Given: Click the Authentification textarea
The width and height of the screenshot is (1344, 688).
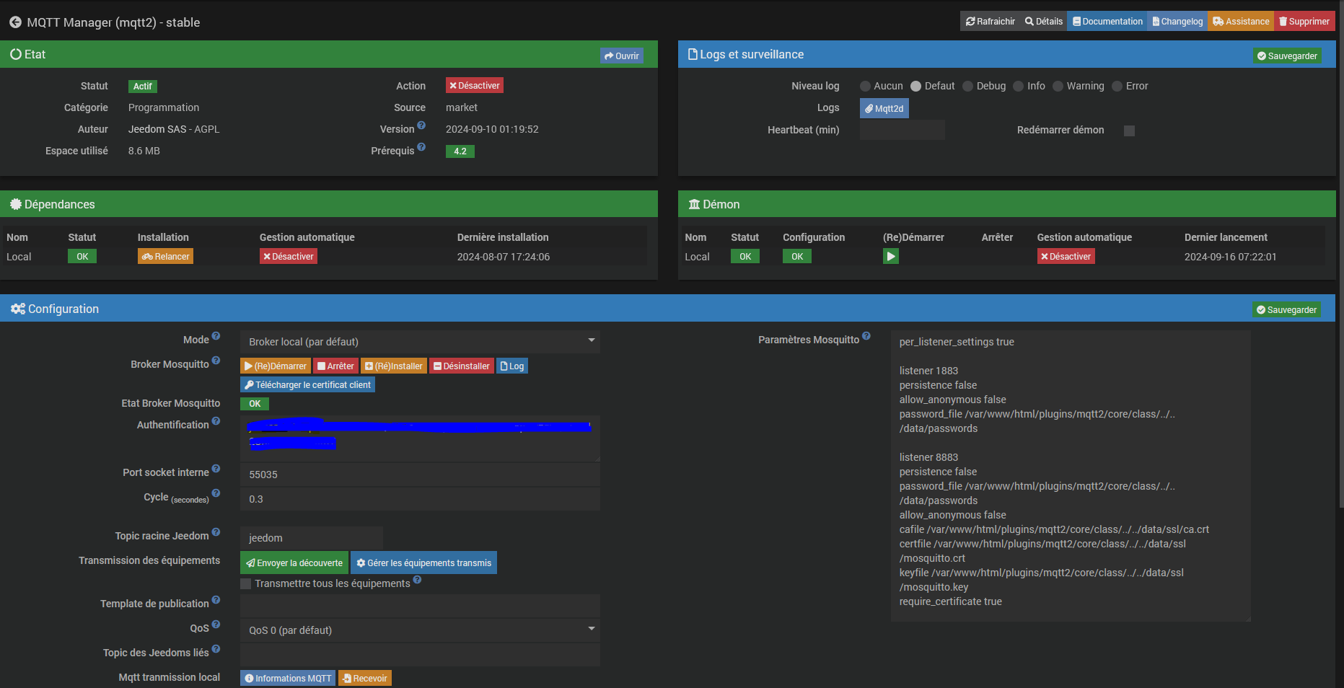Looking at the screenshot, I should point(420,438).
